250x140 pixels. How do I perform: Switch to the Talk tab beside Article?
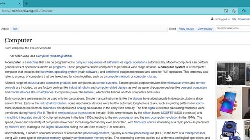coord(15,29)
